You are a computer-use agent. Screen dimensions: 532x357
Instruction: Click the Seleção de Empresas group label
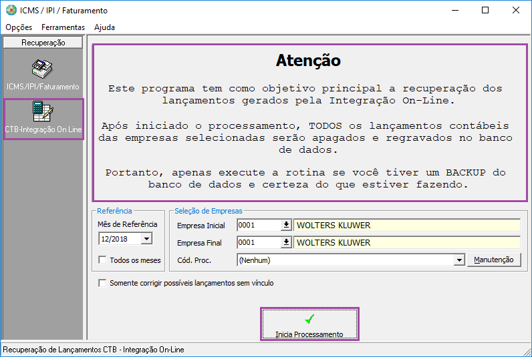point(209,211)
